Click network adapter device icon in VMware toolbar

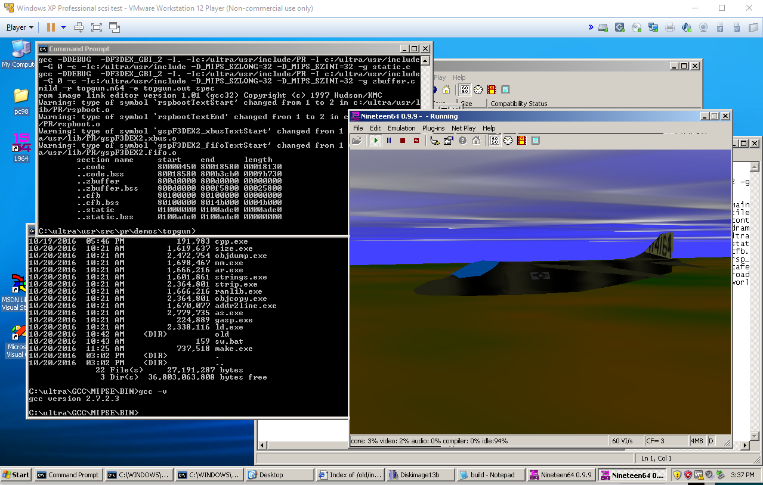[653, 27]
